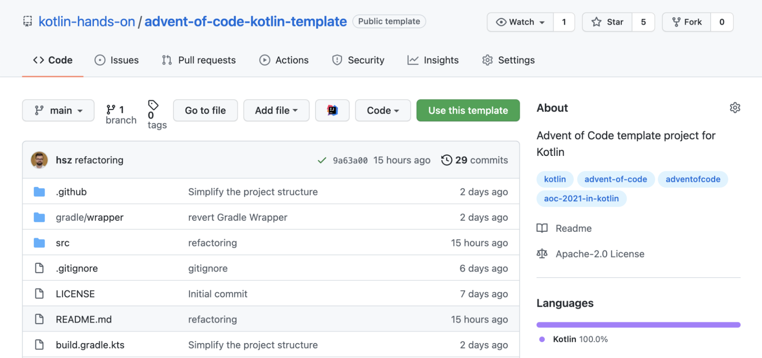Star this repository

(607, 22)
